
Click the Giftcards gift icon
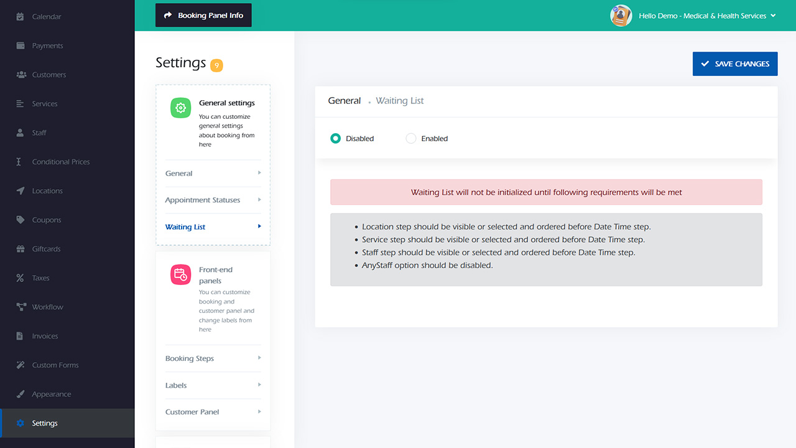click(x=20, y=249)
